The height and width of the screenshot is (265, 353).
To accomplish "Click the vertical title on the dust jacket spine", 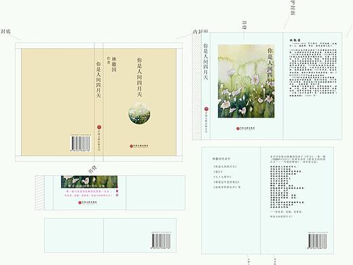I will point(206,61).
